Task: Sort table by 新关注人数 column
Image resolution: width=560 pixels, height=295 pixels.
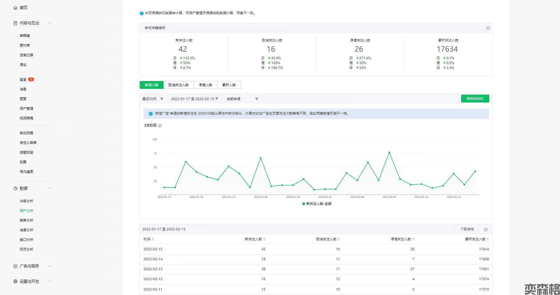Action: [x=255, y=239]
